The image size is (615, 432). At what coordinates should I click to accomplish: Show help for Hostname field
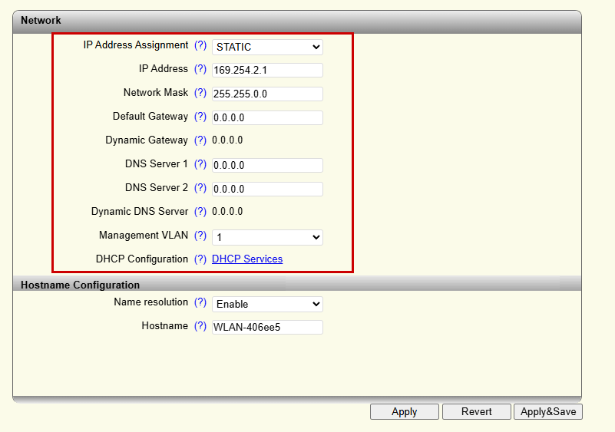[x=200, y=326]
